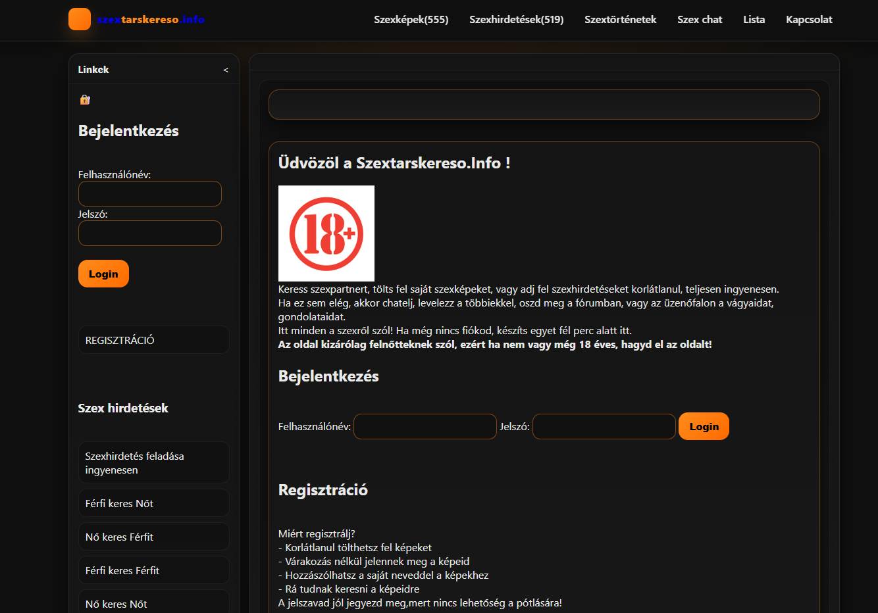
Task: Open Szex chat from the navigation
Action: [x=700, y=20]
